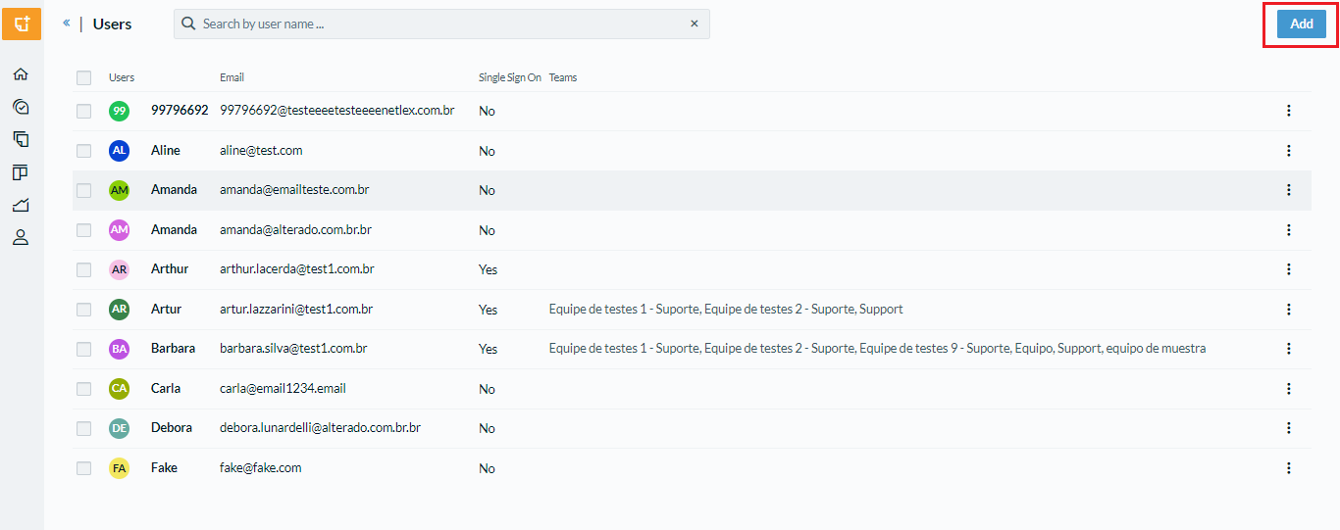Screen dimensions: 1340x530
Task: Click Carla's olive CA avatar
Action: coord(119,388)
